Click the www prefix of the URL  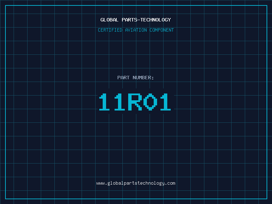tap(100, 183)
